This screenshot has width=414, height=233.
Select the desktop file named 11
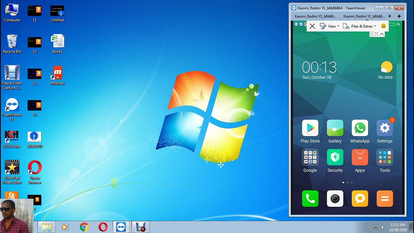click(x=35, y=13)
